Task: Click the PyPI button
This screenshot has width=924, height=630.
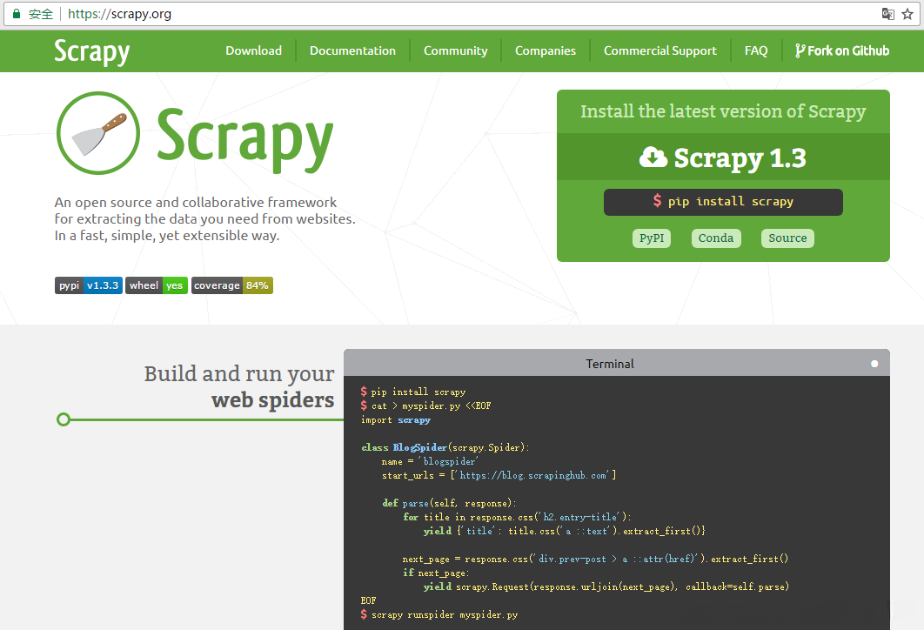Action: [651, 238]
